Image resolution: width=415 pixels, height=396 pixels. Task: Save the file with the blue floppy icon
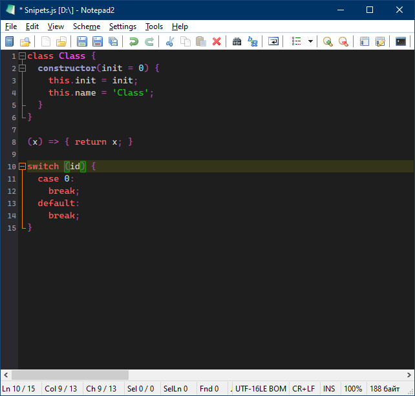pos(82,41)
